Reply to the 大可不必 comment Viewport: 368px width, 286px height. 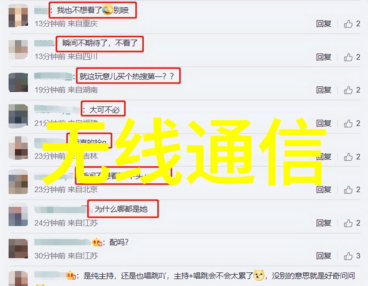[x=324, y=123]
